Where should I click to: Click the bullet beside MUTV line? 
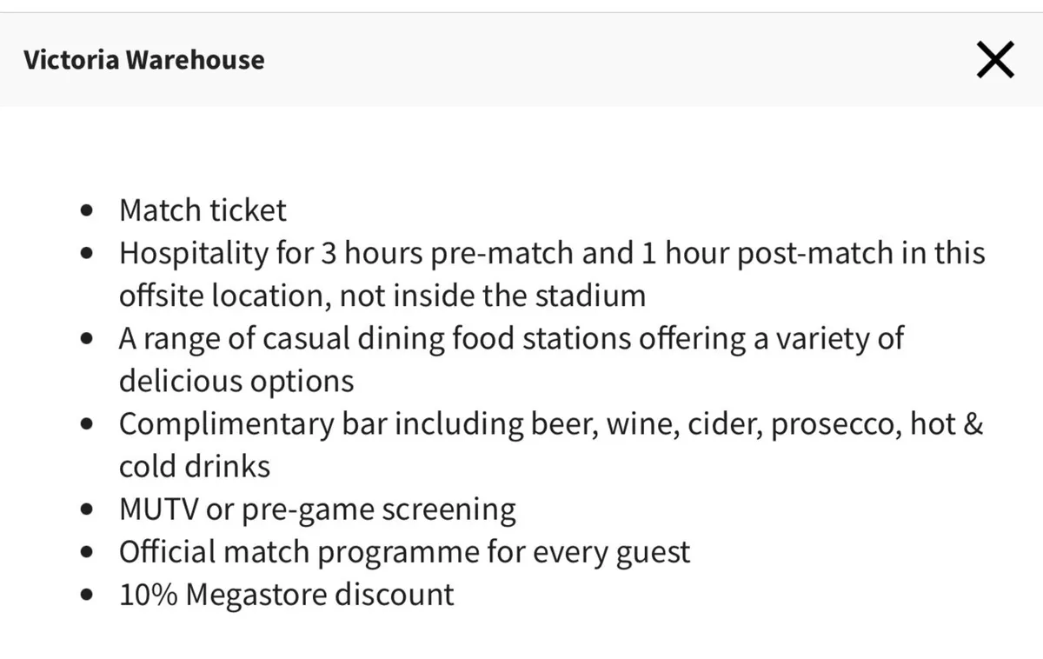pyautogui.click(x=86, y=508)
